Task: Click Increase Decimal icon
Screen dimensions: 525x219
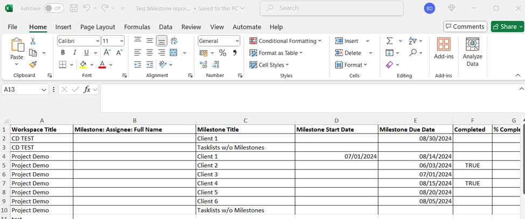Action: [203, 65]
